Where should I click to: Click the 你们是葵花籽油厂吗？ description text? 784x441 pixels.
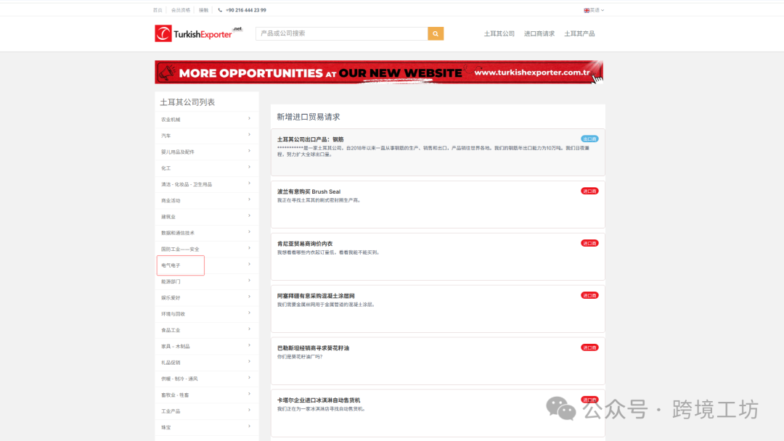pyautogui.click(x=300, y=357)
